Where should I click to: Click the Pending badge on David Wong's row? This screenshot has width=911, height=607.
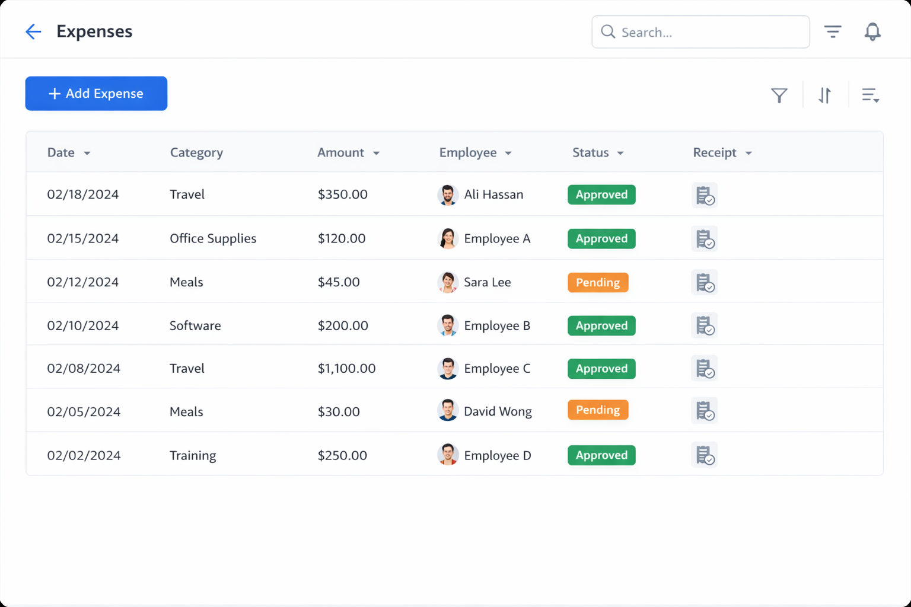(x=597, y=410)
